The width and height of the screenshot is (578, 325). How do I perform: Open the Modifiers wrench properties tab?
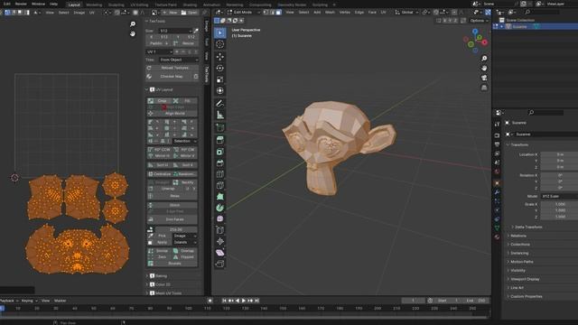pyautogui.click(x=498, y=192)
